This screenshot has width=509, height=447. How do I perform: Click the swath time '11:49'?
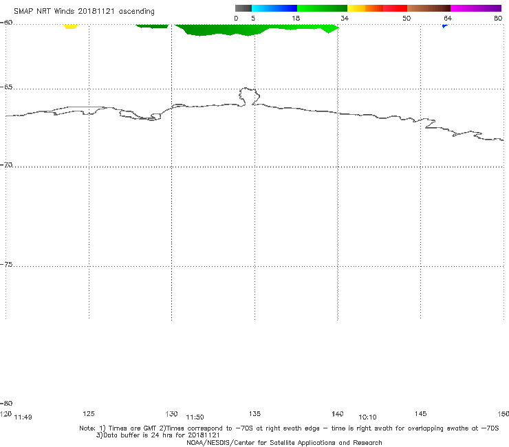tap(23, 417)
